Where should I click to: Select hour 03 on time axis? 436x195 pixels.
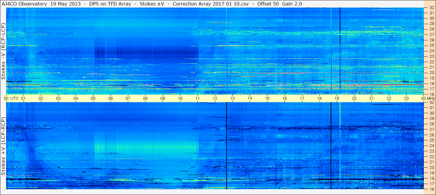58,98
